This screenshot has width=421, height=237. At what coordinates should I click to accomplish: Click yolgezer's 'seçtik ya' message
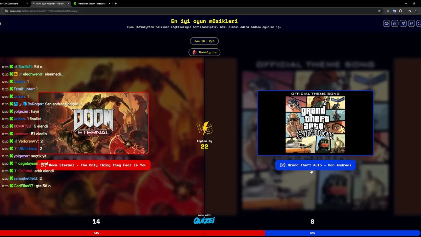[24, 156]
